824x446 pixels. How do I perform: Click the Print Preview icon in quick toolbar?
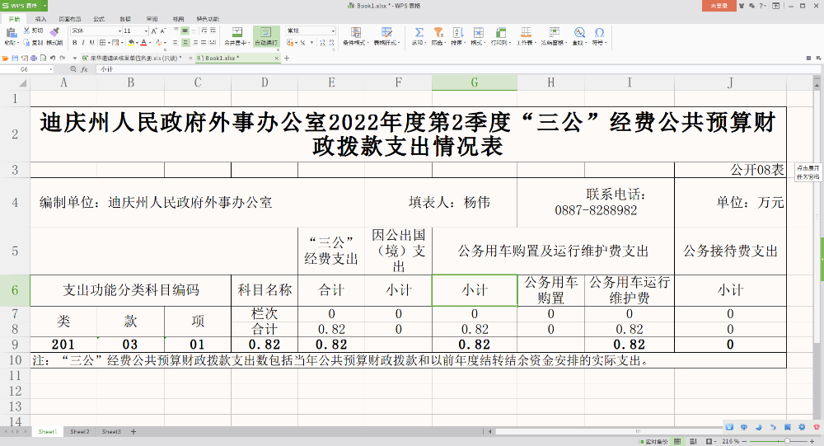coord(43,58)
